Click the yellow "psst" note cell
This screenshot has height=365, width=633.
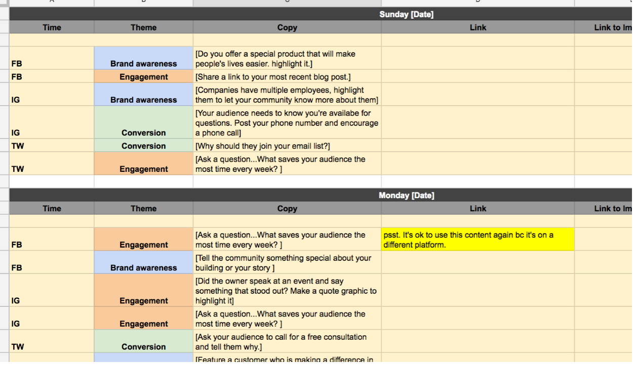click(478, 240)
